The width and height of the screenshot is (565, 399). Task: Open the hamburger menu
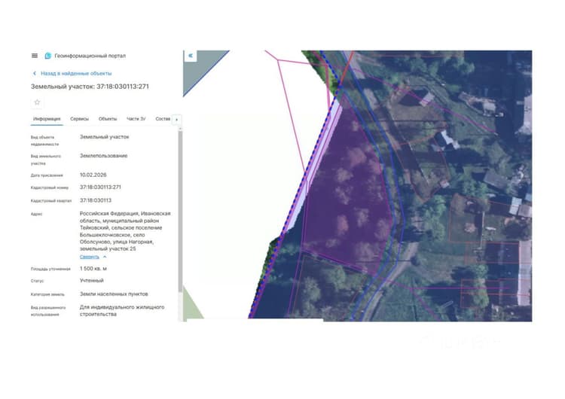(35, 56)
